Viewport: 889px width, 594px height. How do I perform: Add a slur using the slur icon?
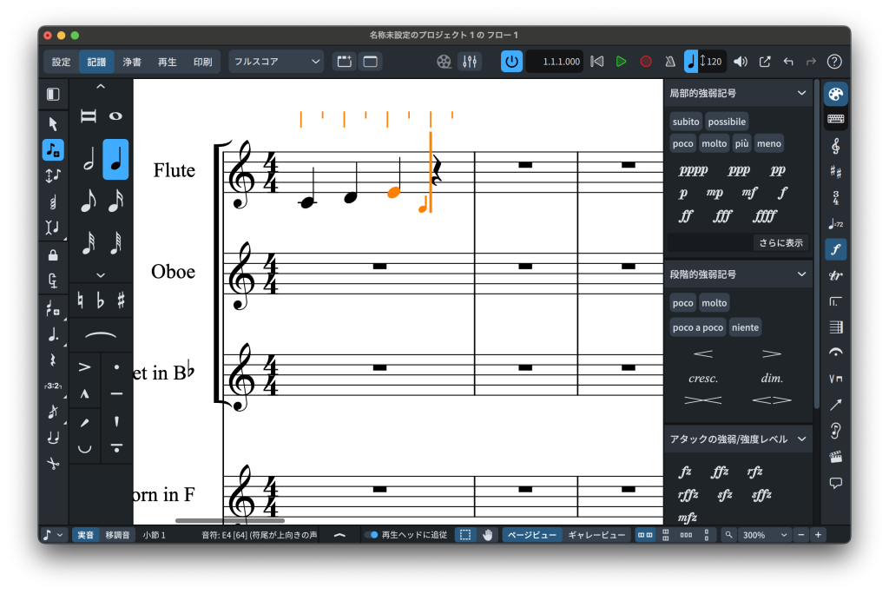pyautogui.click(x=101, y=336)
